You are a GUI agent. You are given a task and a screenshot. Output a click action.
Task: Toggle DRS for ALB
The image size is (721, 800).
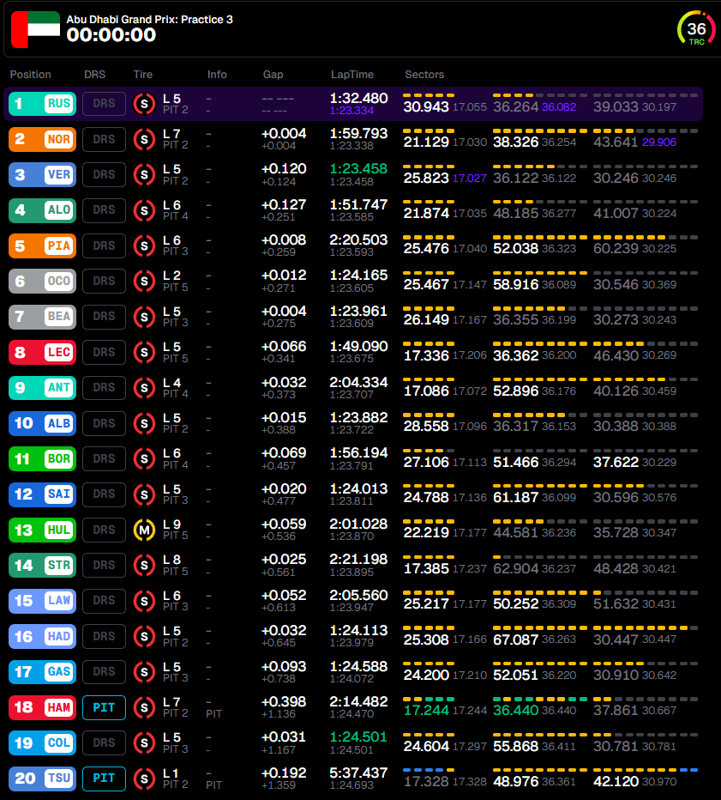click(x=102, y=423)
